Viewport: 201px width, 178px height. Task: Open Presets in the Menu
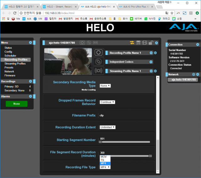(x=9, y=67)
